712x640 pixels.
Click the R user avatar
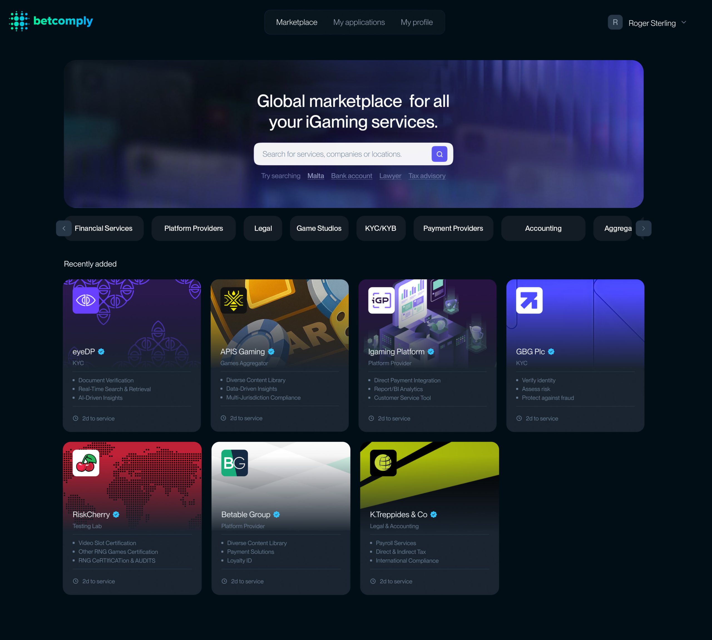(615, 23)
